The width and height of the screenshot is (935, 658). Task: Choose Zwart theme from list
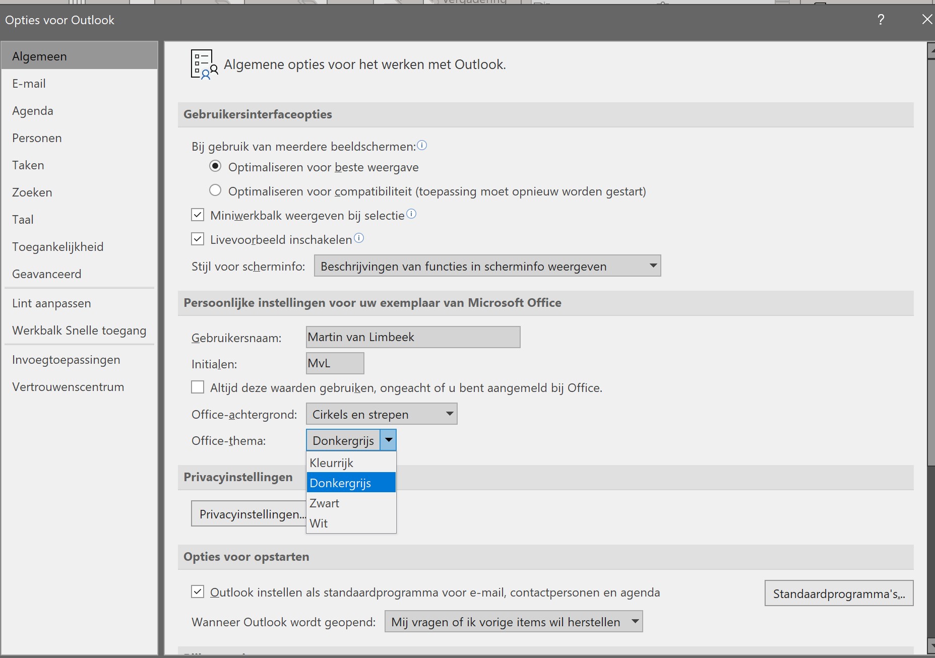[351, 503]
